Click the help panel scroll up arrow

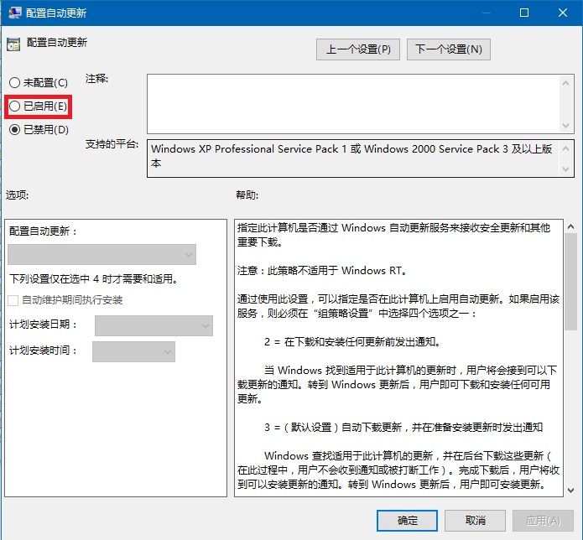[x=570, y=226]
